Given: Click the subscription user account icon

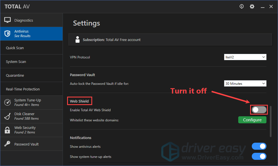Looking at the screenshot, I should click(x=78, y=40).
